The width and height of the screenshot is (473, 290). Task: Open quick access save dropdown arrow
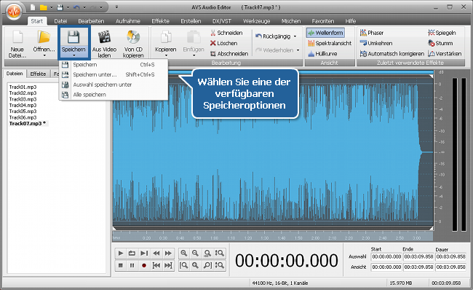(x=68, y=7)
